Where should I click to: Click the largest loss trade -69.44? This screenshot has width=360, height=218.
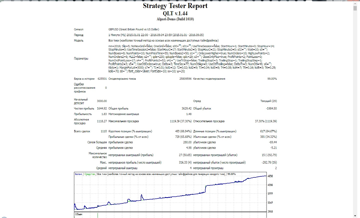273,142
